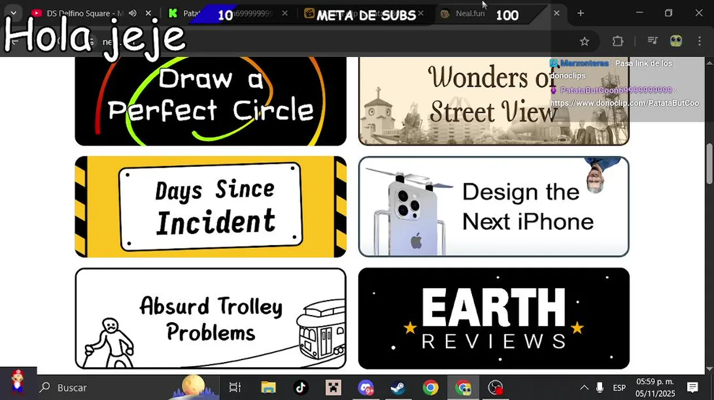Open the Wonders of Street View card
This screenshot has width=714, height=400.
pos(494,101)
